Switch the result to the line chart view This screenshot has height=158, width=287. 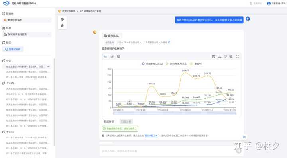(x=106, y=57)
